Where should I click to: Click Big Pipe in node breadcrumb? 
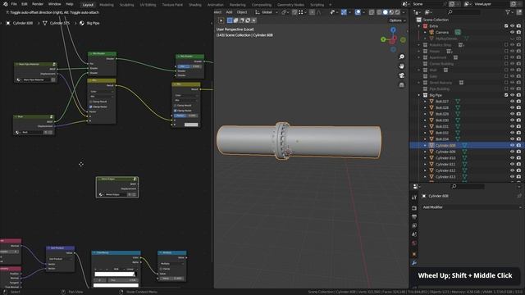click(93, 23)
